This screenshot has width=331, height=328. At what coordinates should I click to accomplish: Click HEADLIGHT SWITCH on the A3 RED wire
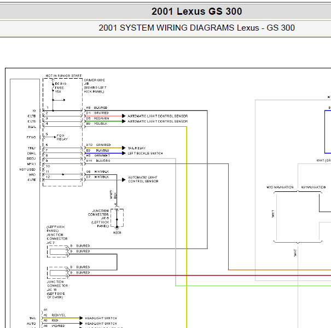point(101,324)
